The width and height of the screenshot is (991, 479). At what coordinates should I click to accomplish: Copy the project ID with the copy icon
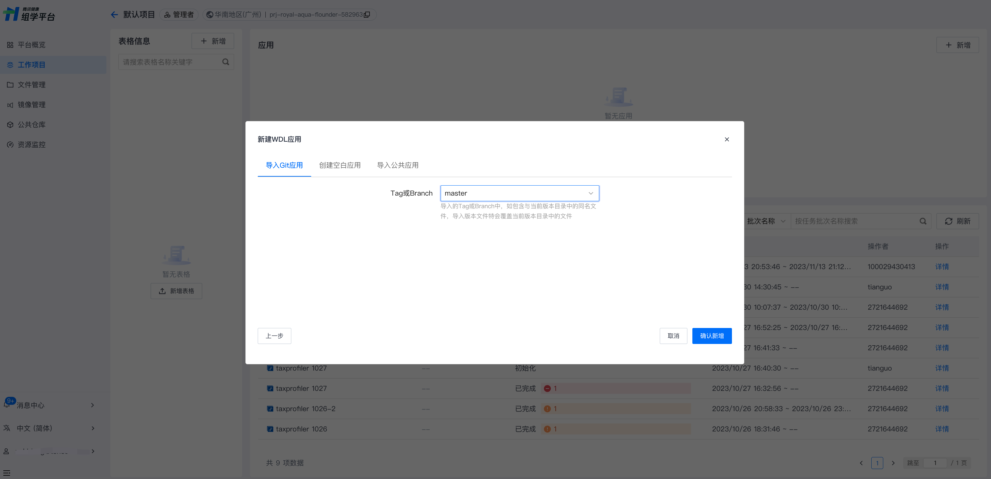(x=367, y=15)
